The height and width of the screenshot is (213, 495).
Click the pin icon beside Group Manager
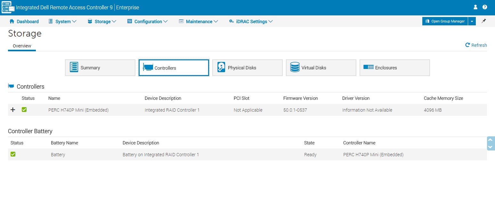[x=484, y=21]
